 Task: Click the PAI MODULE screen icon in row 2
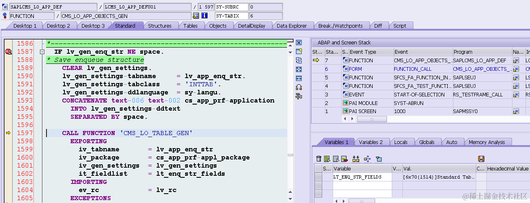[x=345, y=103]
